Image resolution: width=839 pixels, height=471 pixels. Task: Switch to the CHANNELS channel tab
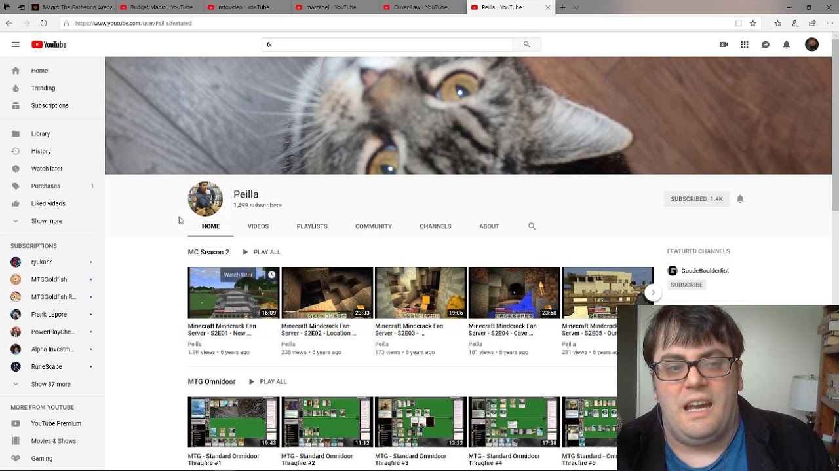pyautogui.click(x=435, y=226)
